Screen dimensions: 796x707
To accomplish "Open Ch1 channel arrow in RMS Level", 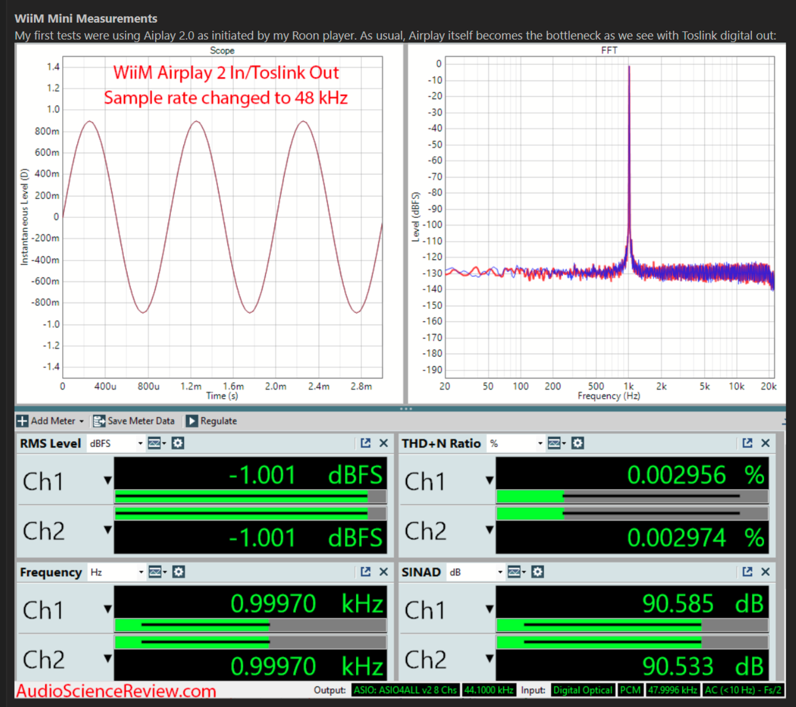I will coord(107,480).
